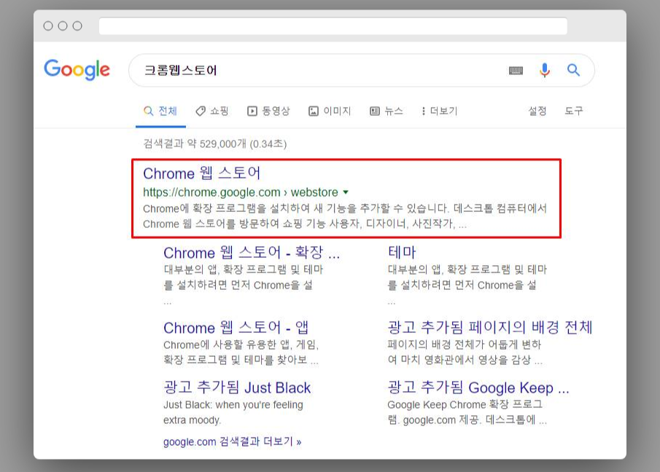Screen dimensions: 660x472
Task: Switch to the 이미지 tab
Action: click(x=330, y=111)
